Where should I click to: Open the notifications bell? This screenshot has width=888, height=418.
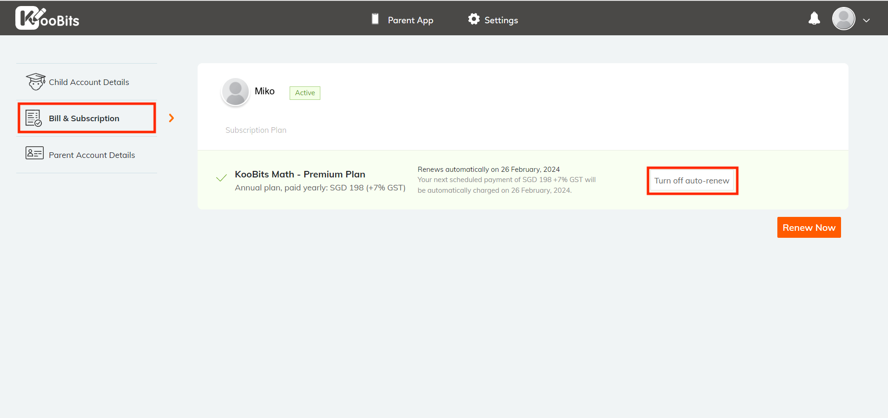(814, 19)
